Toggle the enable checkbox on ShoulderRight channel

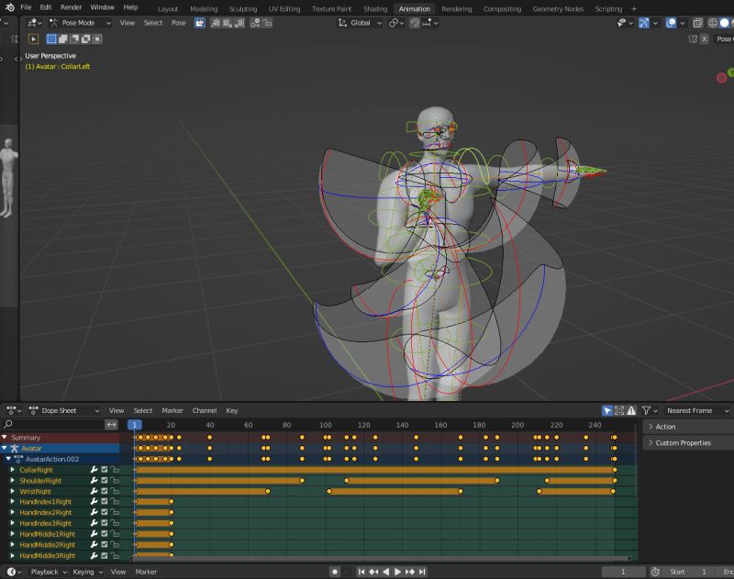104,480
